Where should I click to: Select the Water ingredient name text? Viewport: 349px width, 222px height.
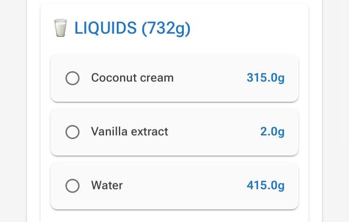click(x=107, y=186)
